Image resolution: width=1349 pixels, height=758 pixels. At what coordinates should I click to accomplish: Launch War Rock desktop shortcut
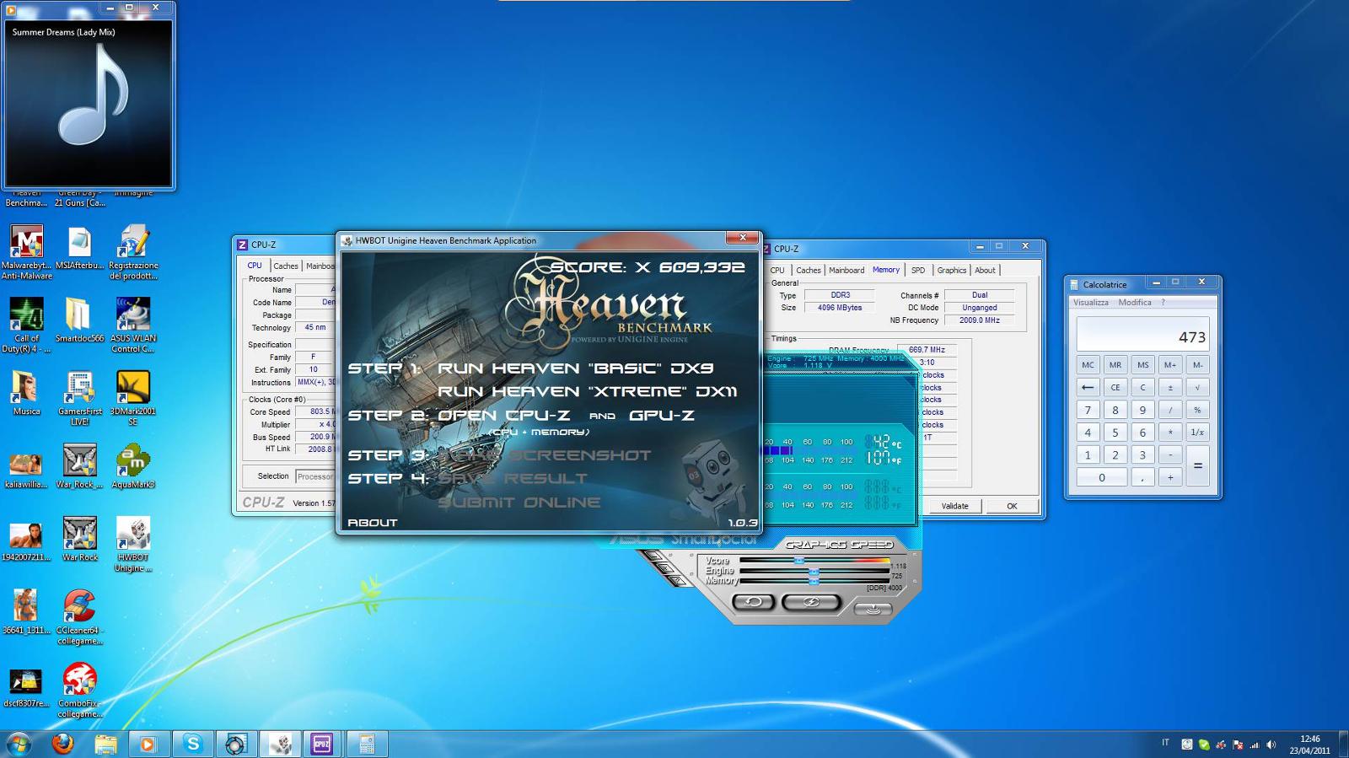coord(79,540)
